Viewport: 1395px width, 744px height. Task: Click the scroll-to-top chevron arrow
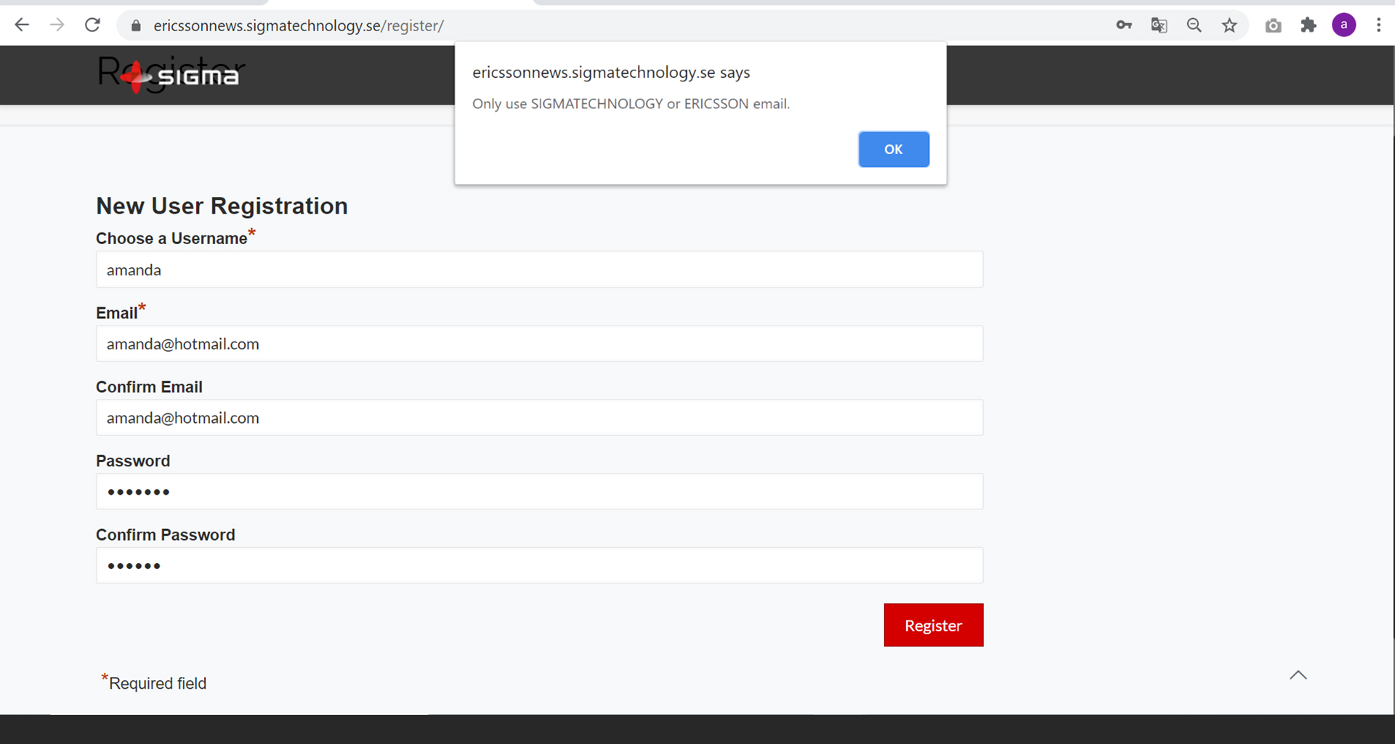[x=1298, y=675]
